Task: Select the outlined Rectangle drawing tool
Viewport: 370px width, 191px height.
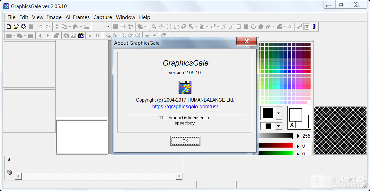Action: tap(239, 27)
